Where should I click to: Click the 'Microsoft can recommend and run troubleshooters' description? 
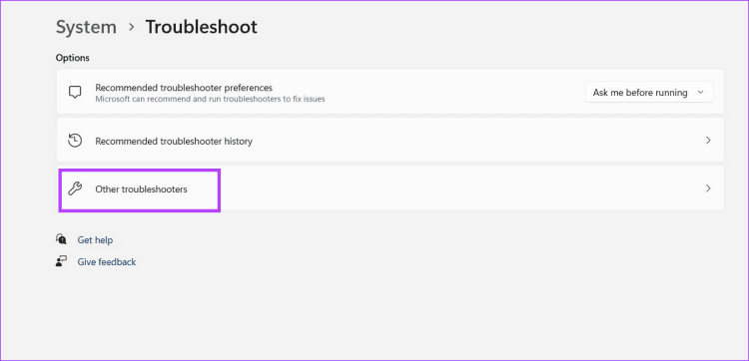[x=210, y=99]
